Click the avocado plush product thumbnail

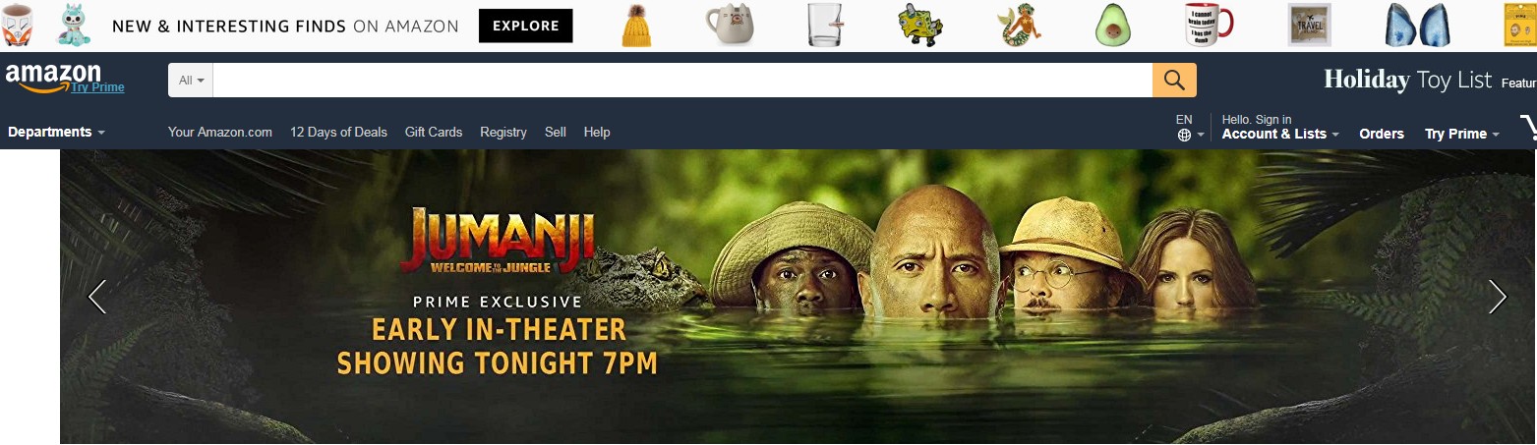[x=1113, y=26]
